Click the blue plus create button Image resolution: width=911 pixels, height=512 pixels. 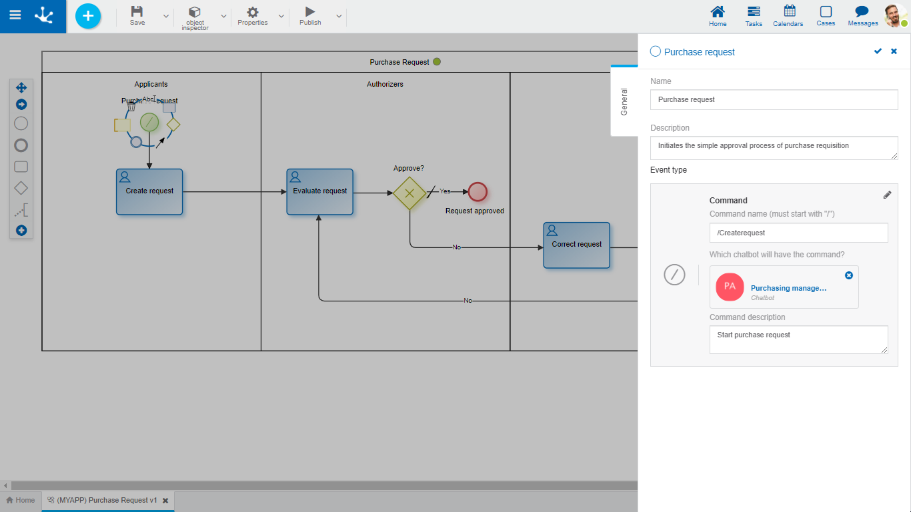tap(88, 16)
